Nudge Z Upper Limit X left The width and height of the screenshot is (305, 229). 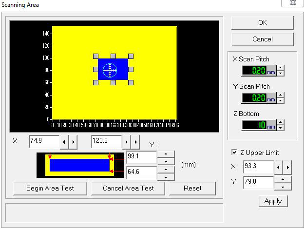[x=279, y=167]
